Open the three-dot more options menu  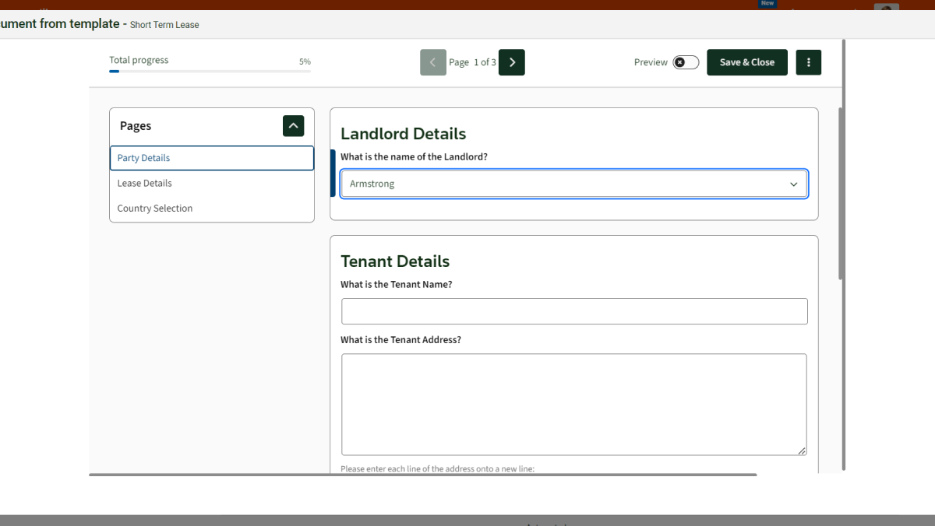tap(808, 62)
